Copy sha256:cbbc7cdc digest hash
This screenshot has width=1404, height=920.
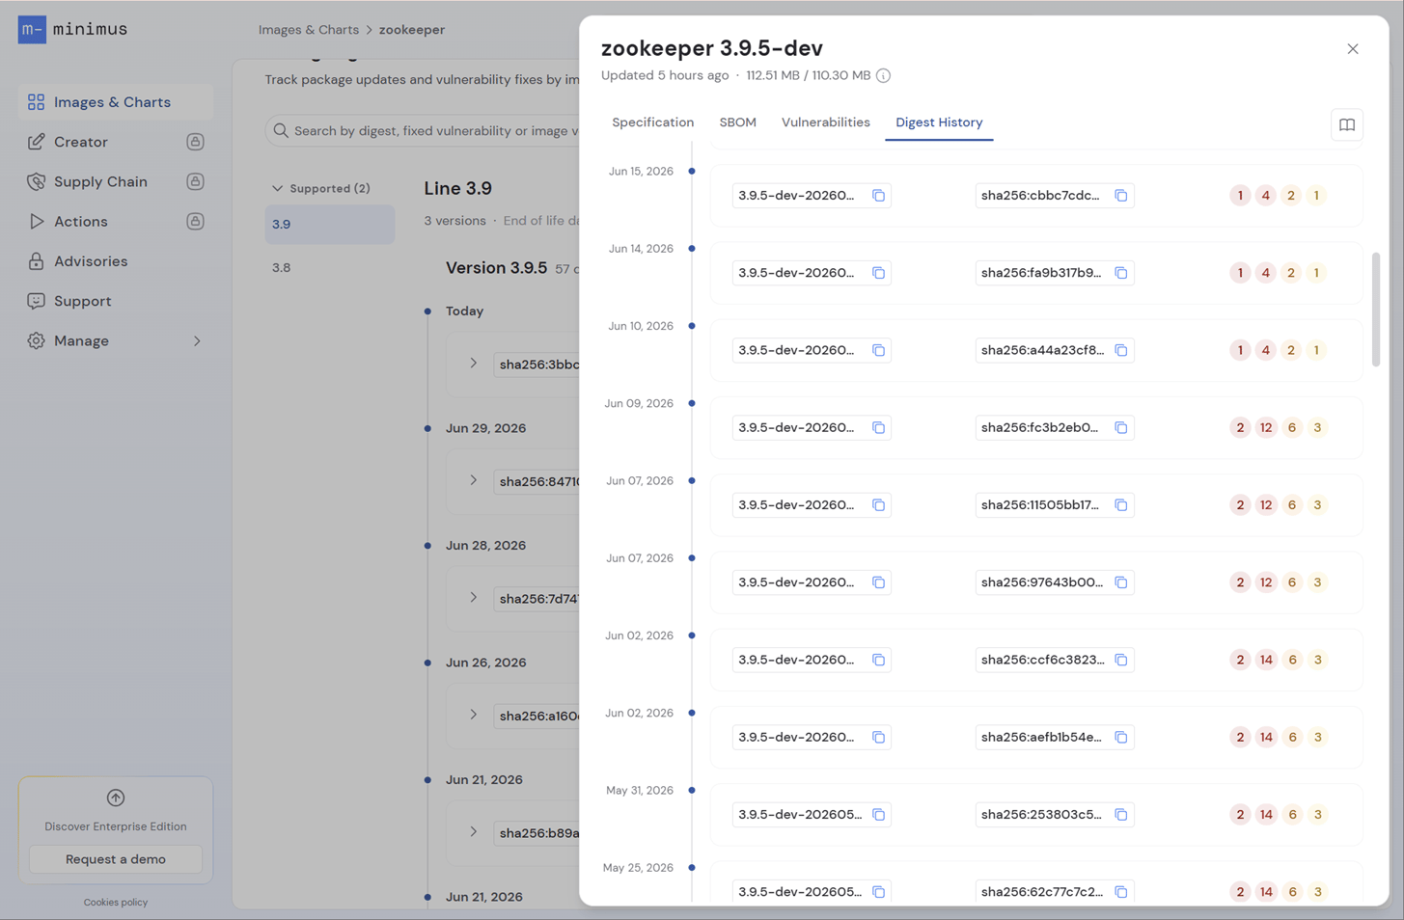pos(1121,196)
